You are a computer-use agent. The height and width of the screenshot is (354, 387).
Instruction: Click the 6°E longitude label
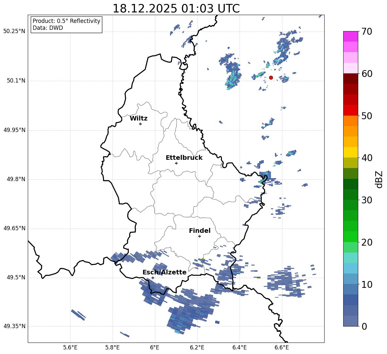pos(155,347)
